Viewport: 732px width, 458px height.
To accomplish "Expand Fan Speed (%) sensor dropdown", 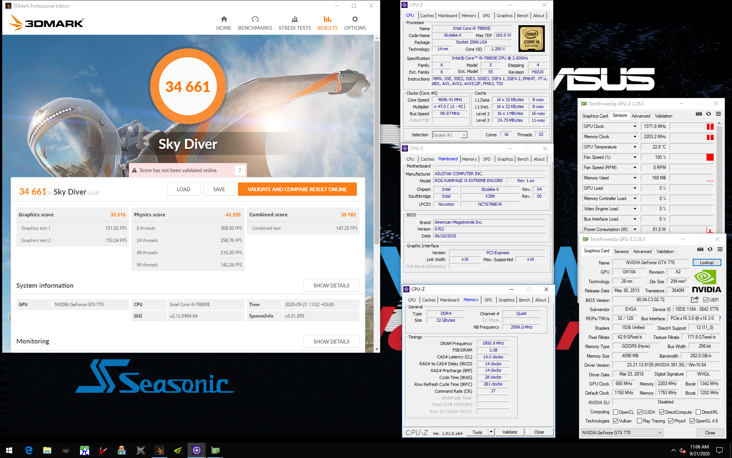I will pos(635,157).
